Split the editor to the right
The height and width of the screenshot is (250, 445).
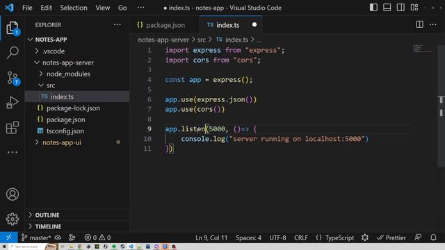coord(419,25)
